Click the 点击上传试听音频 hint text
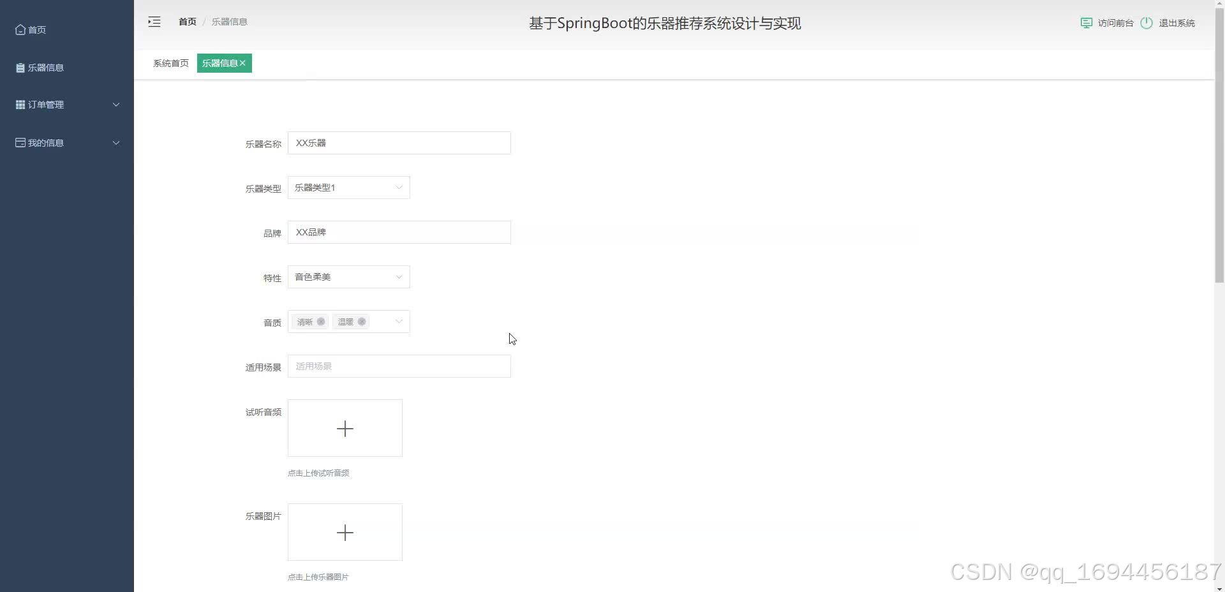 click(318, 473)
